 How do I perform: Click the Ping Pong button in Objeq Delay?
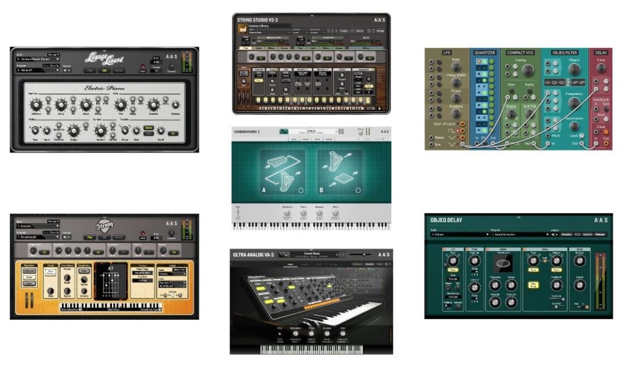coord(533,285)
